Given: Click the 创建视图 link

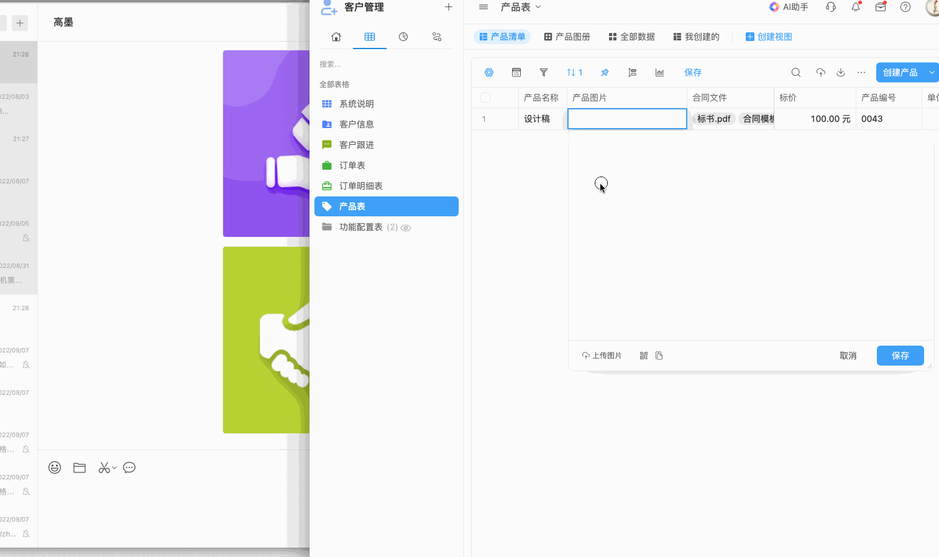Looking at the screenshot, I should point(769,37).
